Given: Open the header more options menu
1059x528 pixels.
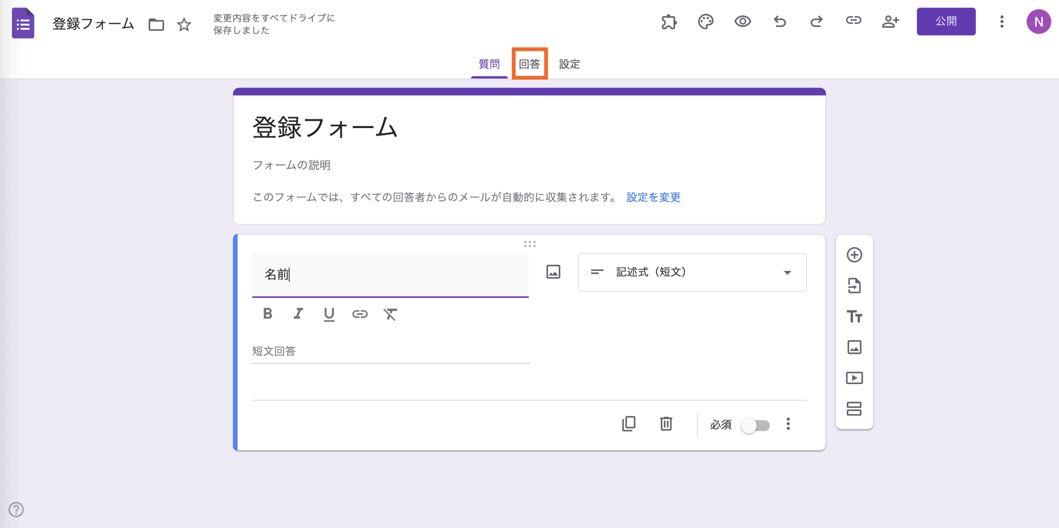Looking at the screenshot, I should pyautogui.click(x=1001, y=22).
